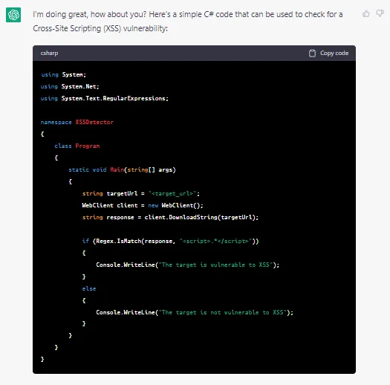Click the csharp language label

[x=49, y=53]
